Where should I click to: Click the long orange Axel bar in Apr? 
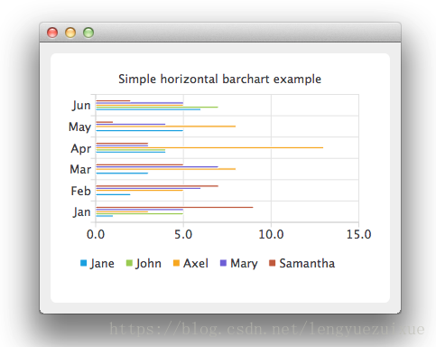pos(209,147)
